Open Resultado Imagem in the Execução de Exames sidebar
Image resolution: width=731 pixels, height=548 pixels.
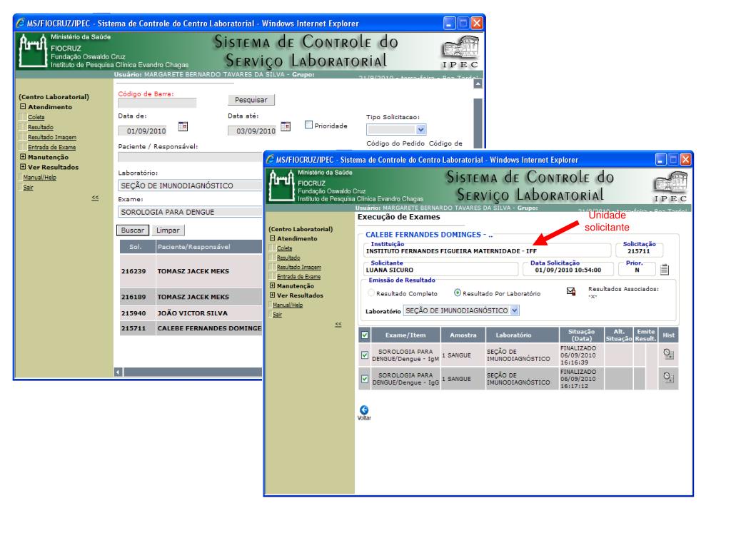pyautogui.click(x=293, y=266)
